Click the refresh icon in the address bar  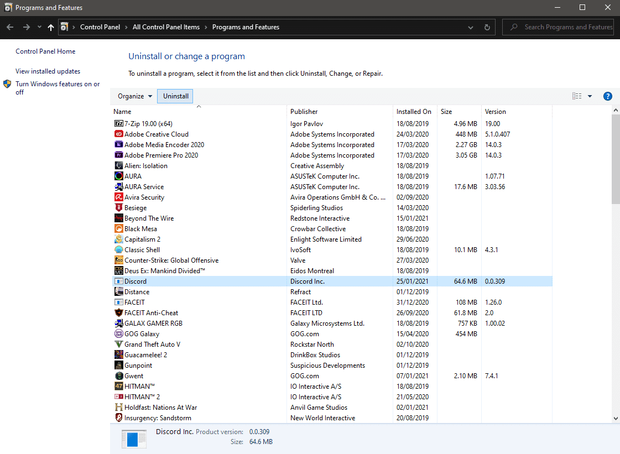(487, 27)
